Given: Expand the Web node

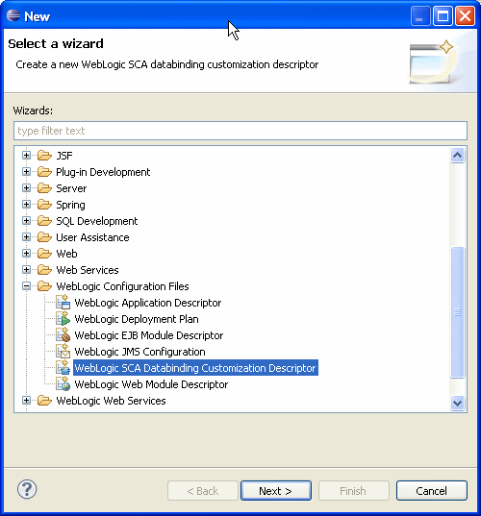Looking at the screenshot, I should point(26,254).
